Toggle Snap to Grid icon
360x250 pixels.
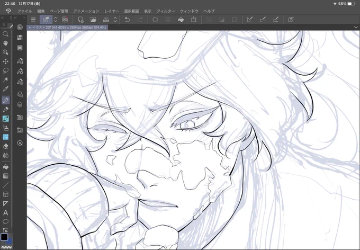point(275,20)
